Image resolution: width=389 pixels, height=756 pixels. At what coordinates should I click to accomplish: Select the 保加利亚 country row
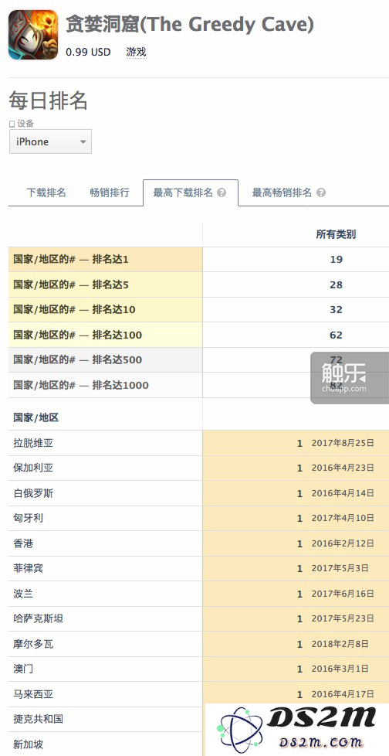[x=198, y=468]
